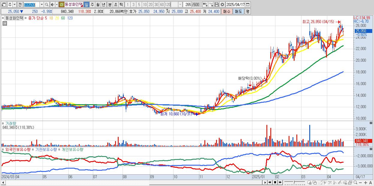Open the data grid icon below stock name
This screenshot has width=374, height=186.
click(4, 23)
